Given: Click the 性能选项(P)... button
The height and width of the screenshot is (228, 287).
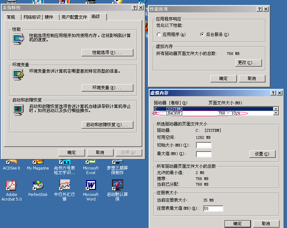Looking at the screenshot, I should [107, 53].
